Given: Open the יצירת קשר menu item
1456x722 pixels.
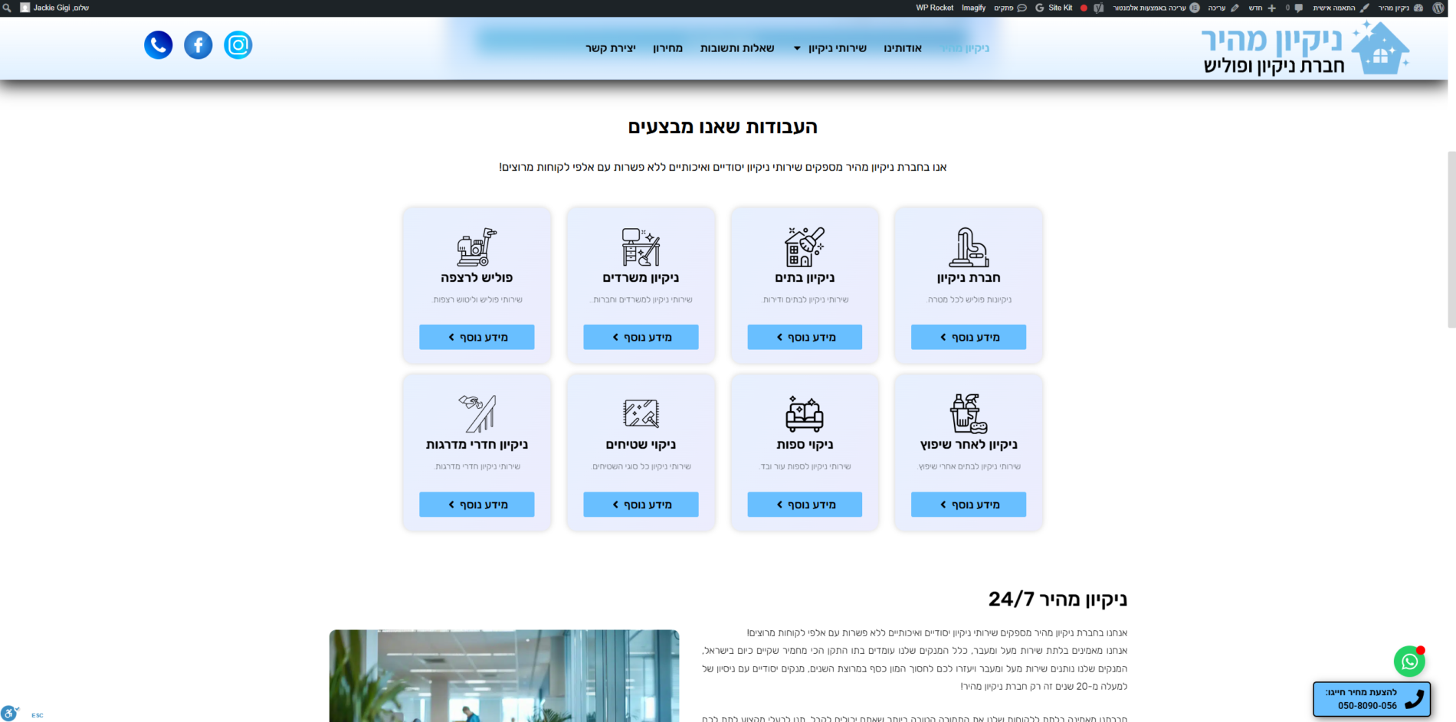Looking at the screenshot, I should tap(611, 48).
